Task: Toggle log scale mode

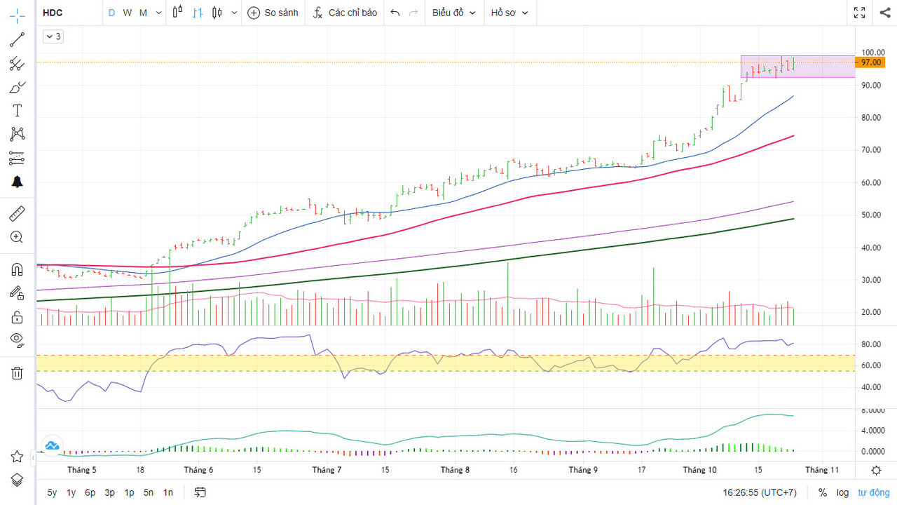Action: (x=842, y=492)
